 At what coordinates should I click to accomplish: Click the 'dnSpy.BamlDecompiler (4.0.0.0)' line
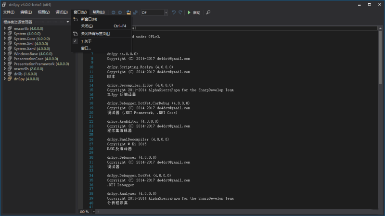[x=138, y=140]
